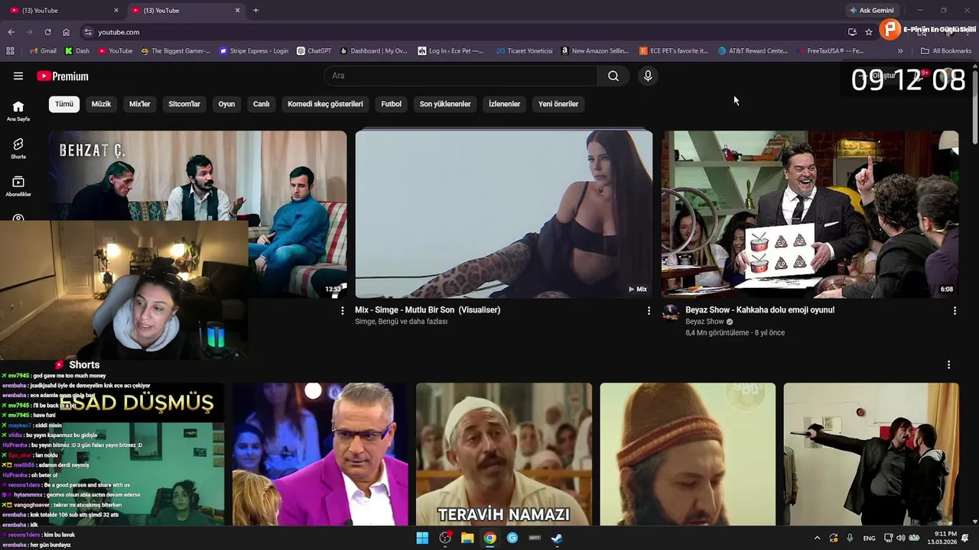Select Komedi skeç gösterileri chip

(325, 104)
